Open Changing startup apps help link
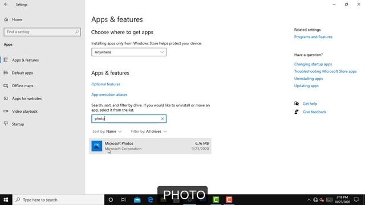Screen dimensions: 365x205 313,64
